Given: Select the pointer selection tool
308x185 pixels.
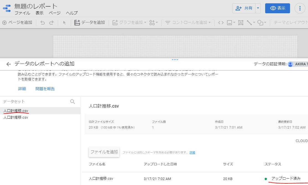Looking at the screenshot, I should (x=64, y=23).
